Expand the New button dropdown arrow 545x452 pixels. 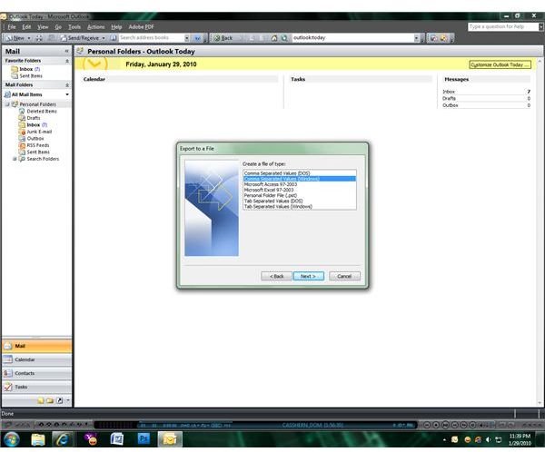(29, 38)
